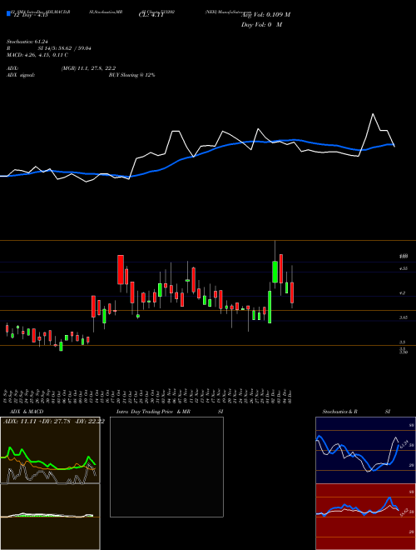Click the 'SI 14/5: 58.62 / 59.04' value

64,48
